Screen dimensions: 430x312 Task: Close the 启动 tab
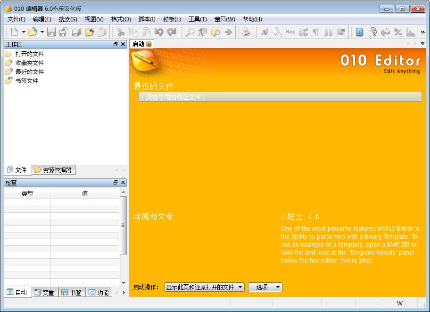[x=149, y=44]
